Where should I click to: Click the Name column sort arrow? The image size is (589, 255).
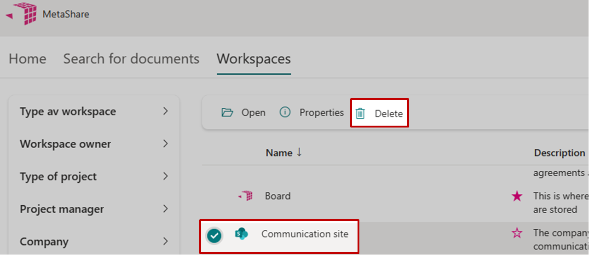point(299,152)
